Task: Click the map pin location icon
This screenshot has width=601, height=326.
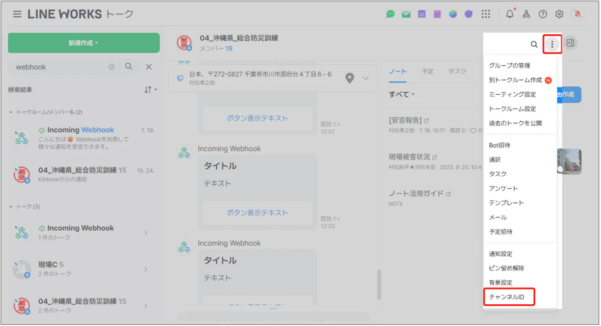Action: pyautogui.click(x=349, y=78)
